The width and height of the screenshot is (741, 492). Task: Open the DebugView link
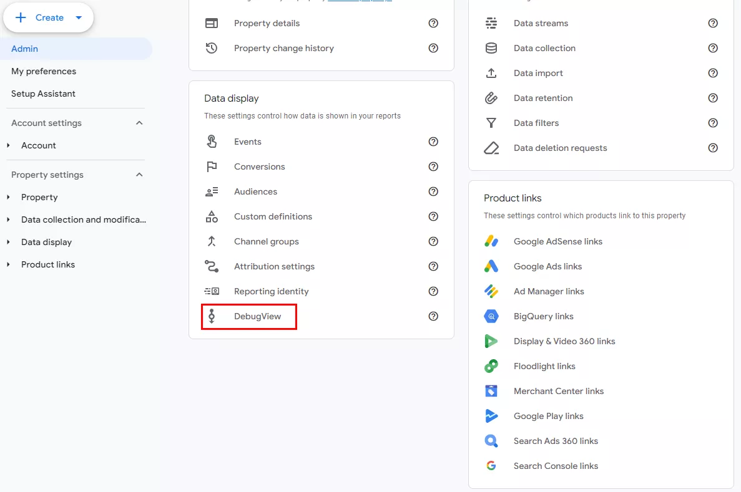click(x=258, y=316)
